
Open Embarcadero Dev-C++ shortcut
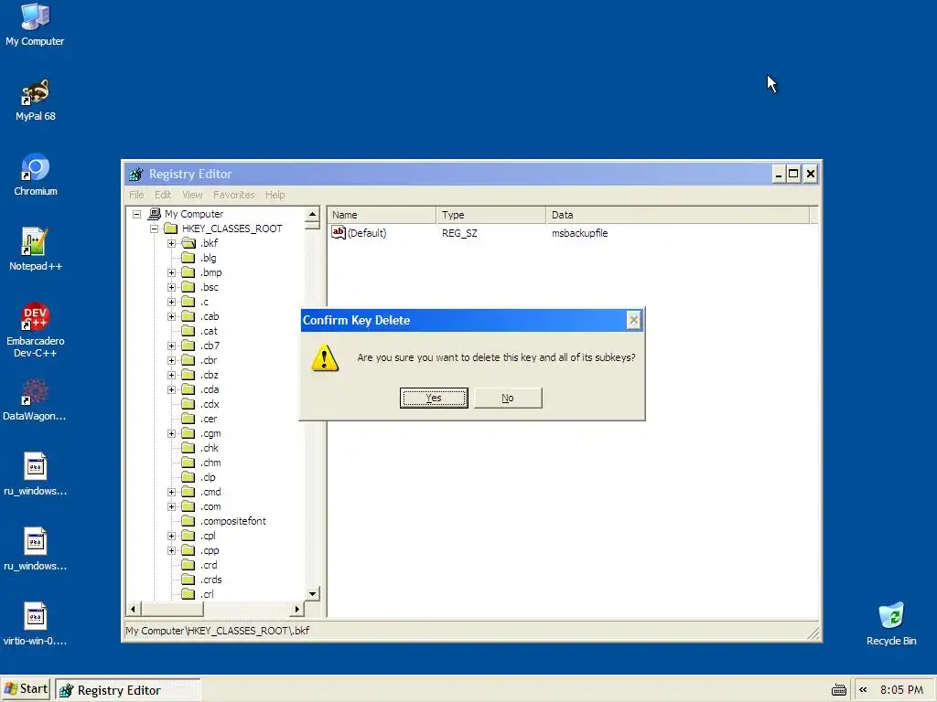click(36, 330)
